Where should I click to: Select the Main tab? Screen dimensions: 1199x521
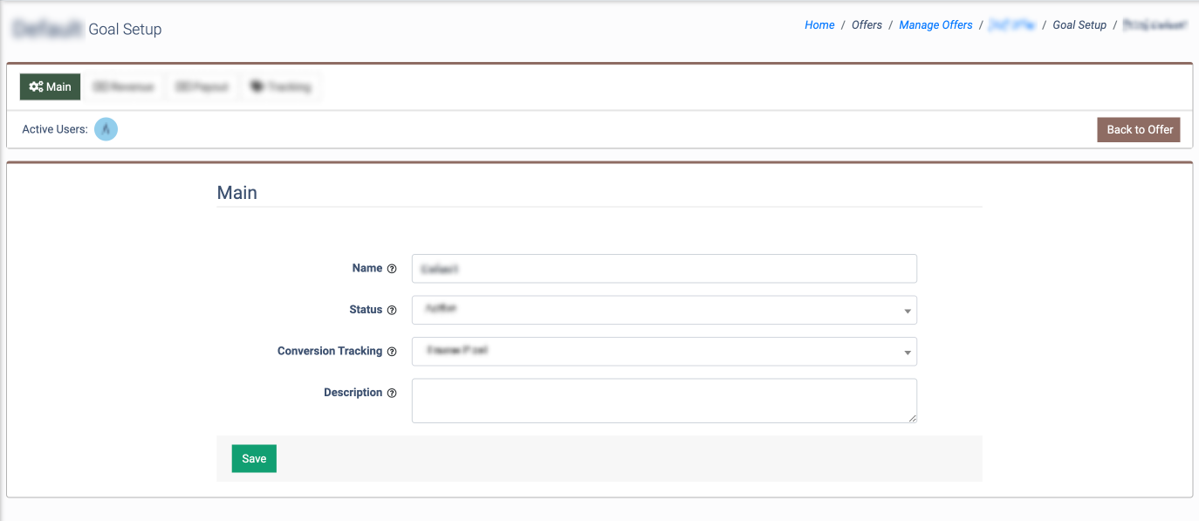(51, 87)
